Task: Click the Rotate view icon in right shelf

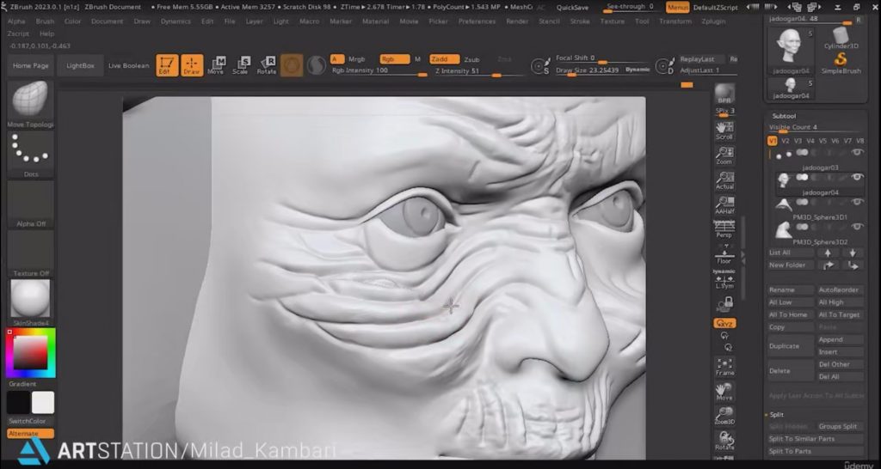Action: point(724,441)
